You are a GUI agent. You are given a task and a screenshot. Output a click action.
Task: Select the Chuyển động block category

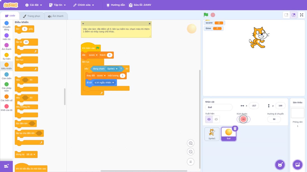(6, 26)
